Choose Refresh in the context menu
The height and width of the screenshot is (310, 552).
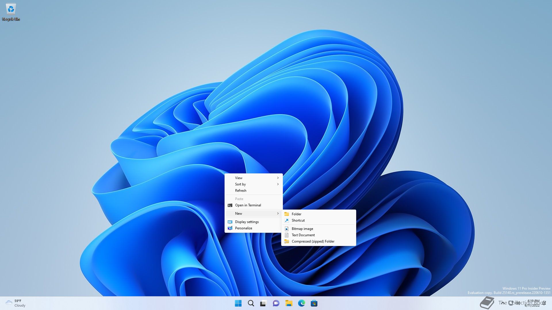click(x=254, y=191)
